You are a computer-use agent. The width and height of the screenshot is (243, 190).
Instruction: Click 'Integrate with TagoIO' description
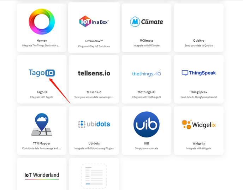[x=42, y=97]
